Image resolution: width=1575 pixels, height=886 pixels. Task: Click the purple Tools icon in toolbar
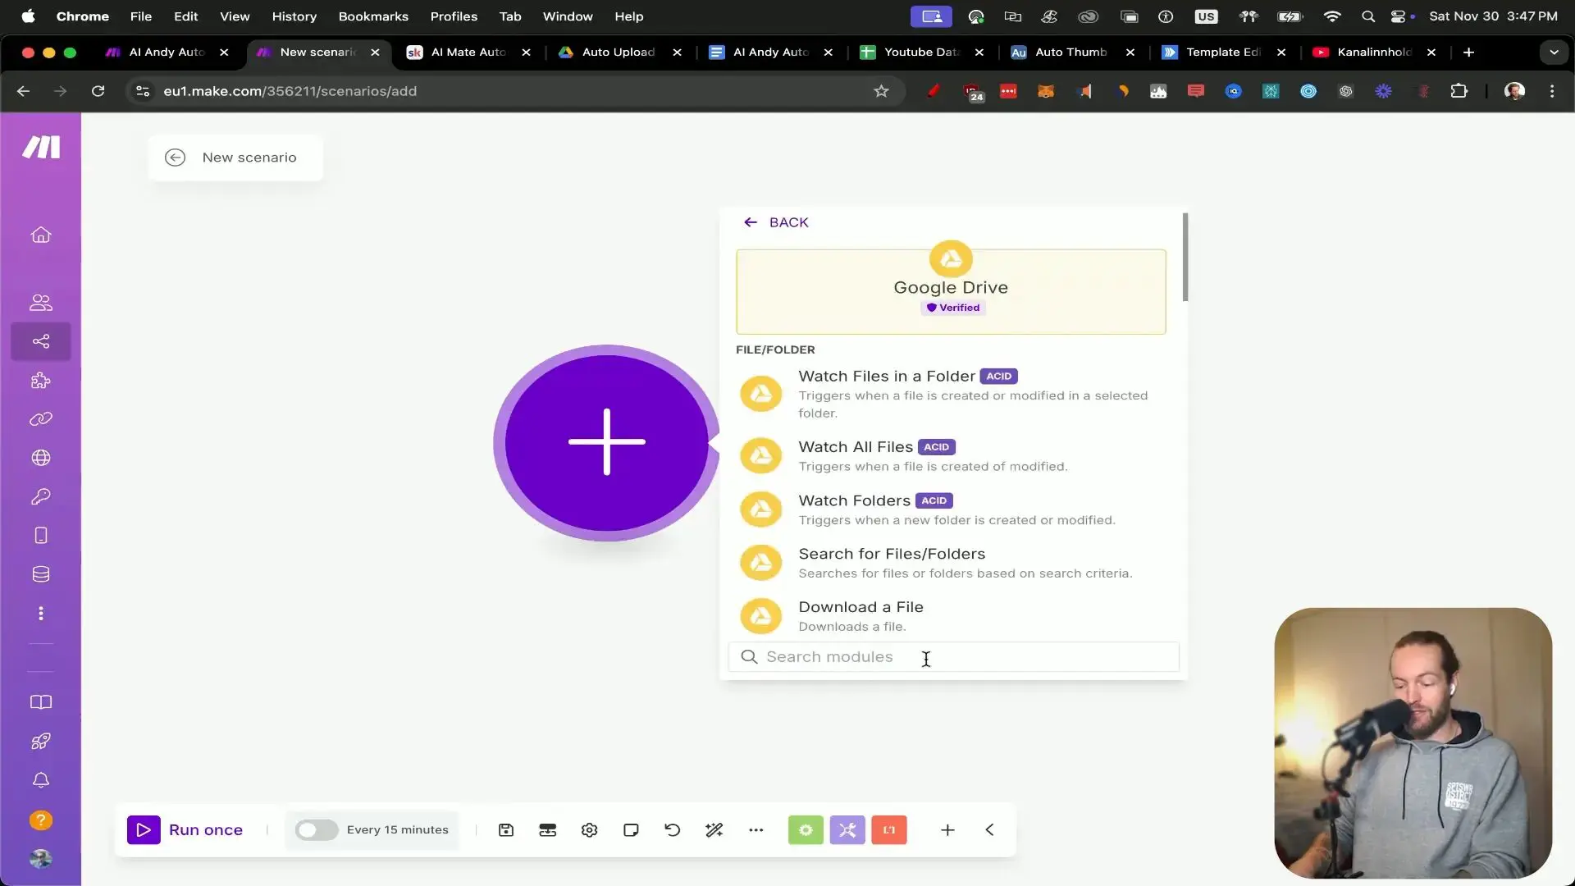847,830
